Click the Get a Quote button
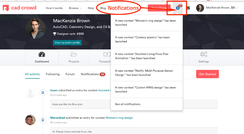 pos(159,8)
